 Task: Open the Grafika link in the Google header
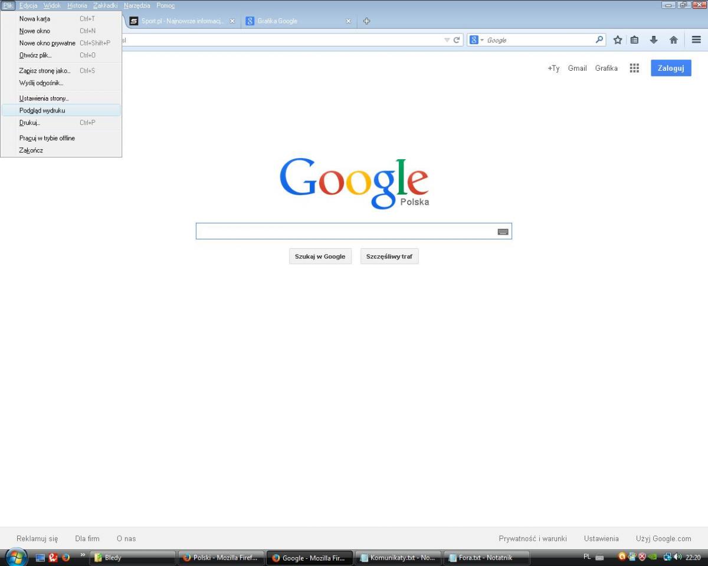(x=607, y=68)
